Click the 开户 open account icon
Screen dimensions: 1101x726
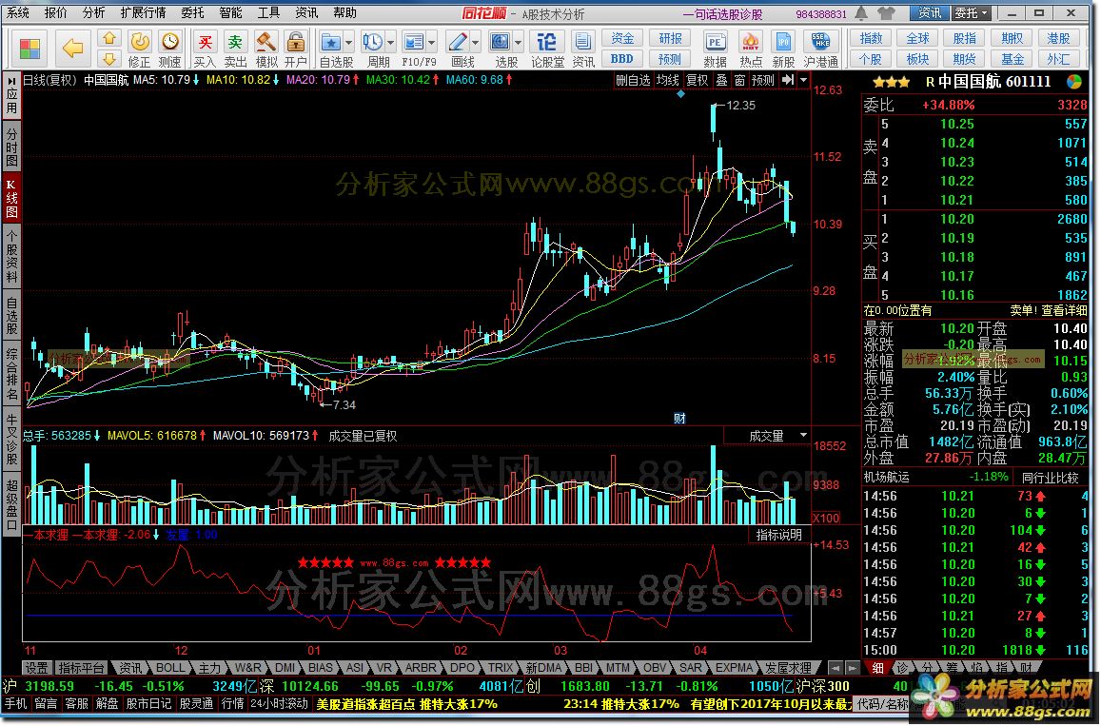pos(296,49)
